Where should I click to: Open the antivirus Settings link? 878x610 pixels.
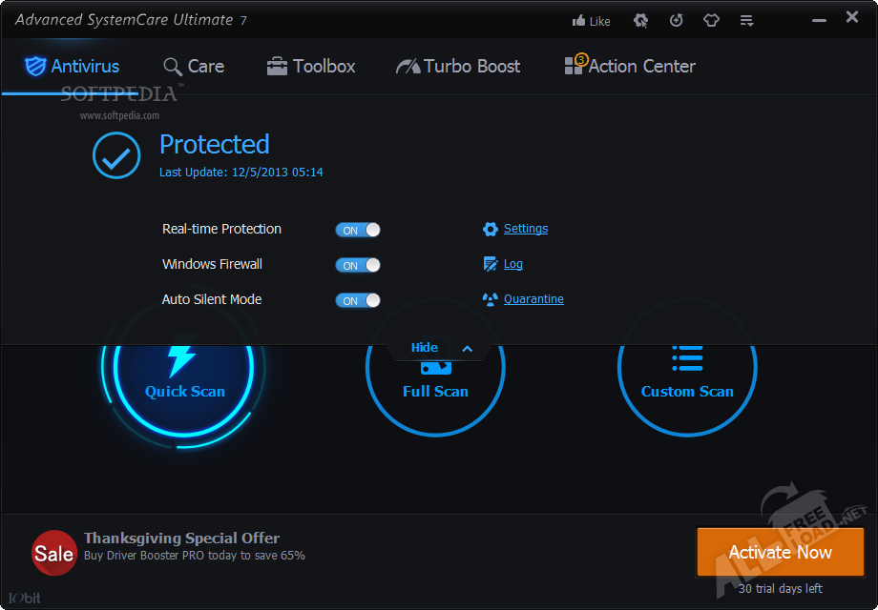[x=525, y=229]
